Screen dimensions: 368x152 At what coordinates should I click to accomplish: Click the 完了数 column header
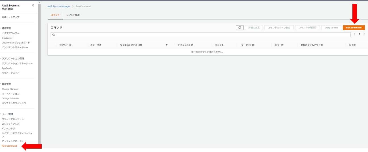(x=352, y=45)
